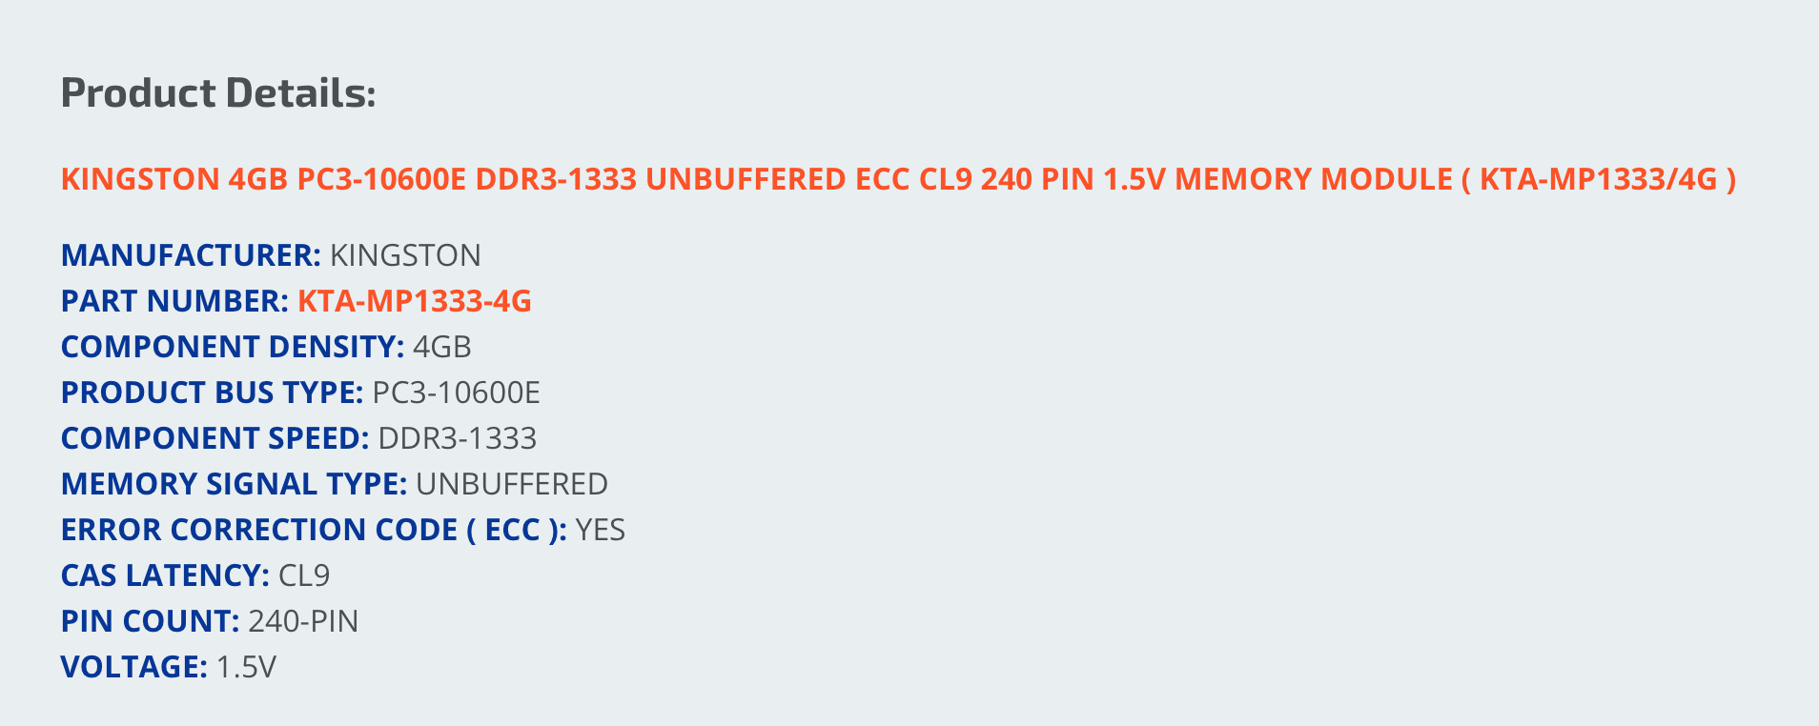
Task: Click the 4GB value beside COMPONENT DENSITY
Action: (x=441, y=347)
